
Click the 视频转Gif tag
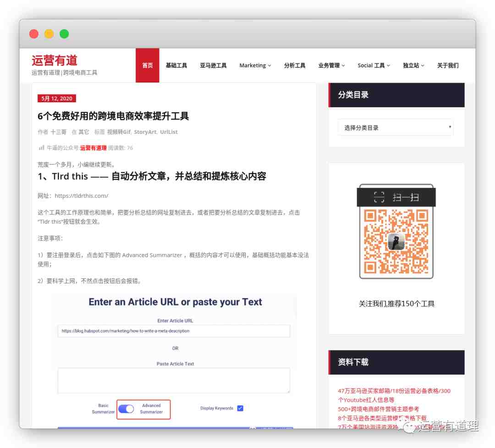pos(119,132)
